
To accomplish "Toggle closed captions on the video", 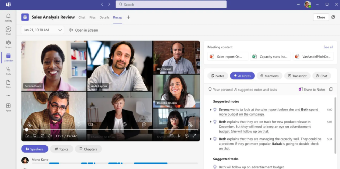I will coord(171,136).
